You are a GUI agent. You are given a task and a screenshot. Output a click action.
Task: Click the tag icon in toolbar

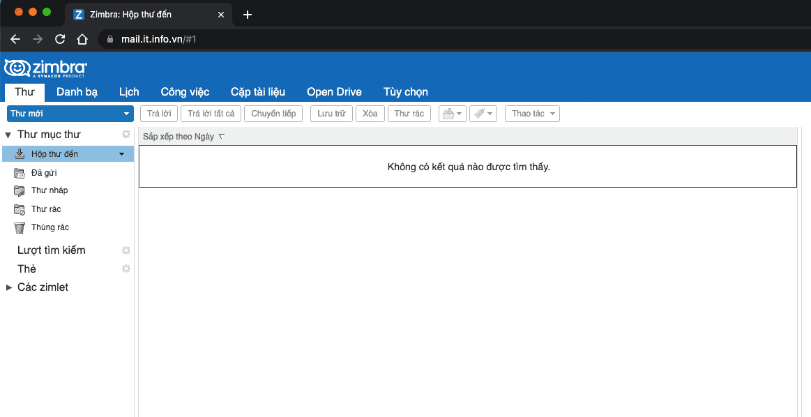[478, 114]
